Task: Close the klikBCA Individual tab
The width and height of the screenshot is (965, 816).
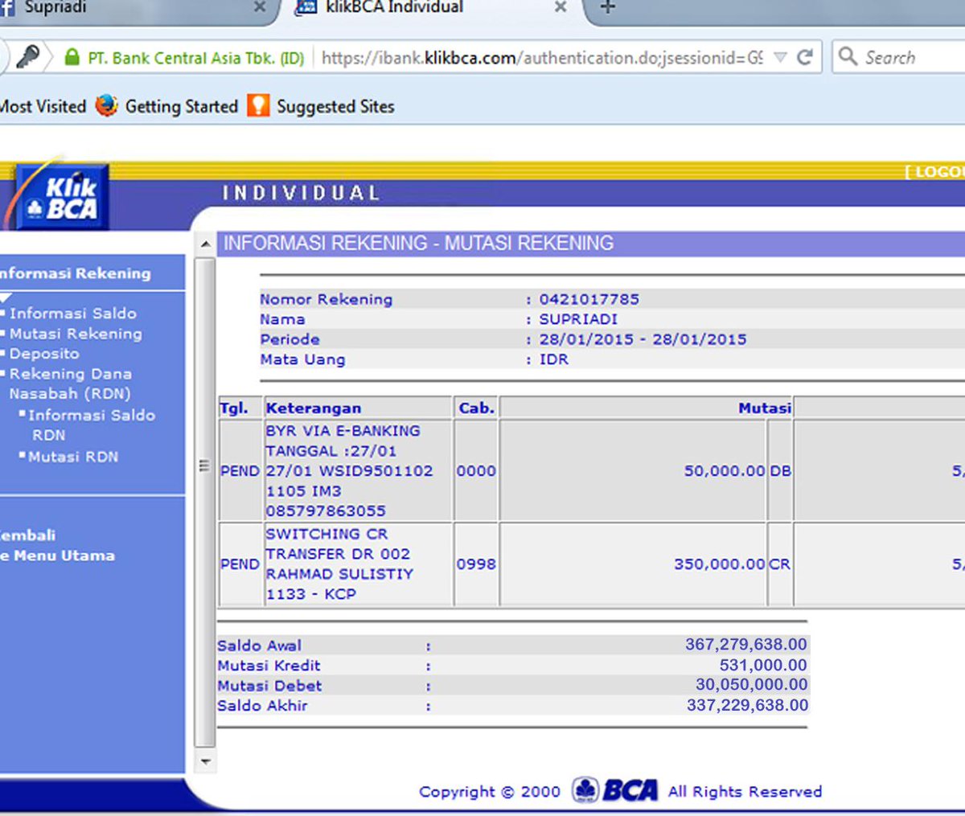Action: coord(561,7)
